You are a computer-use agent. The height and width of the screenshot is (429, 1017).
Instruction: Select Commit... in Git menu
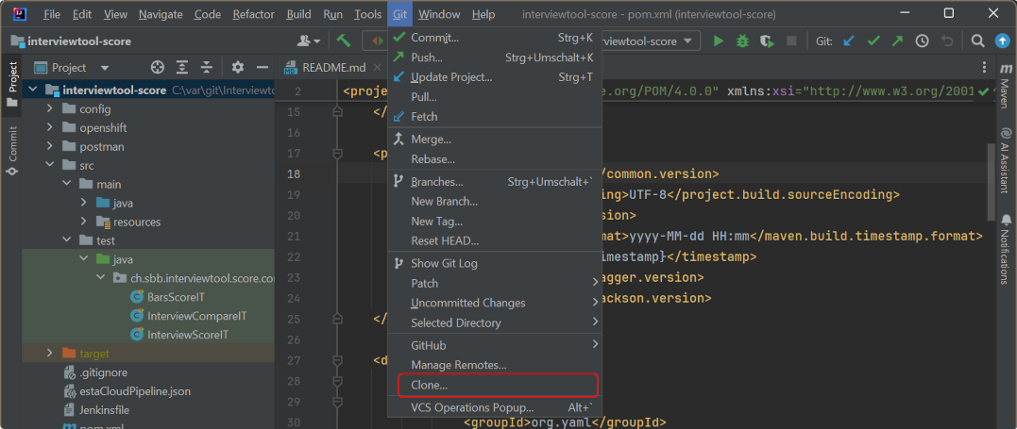[x=495, y=38]
